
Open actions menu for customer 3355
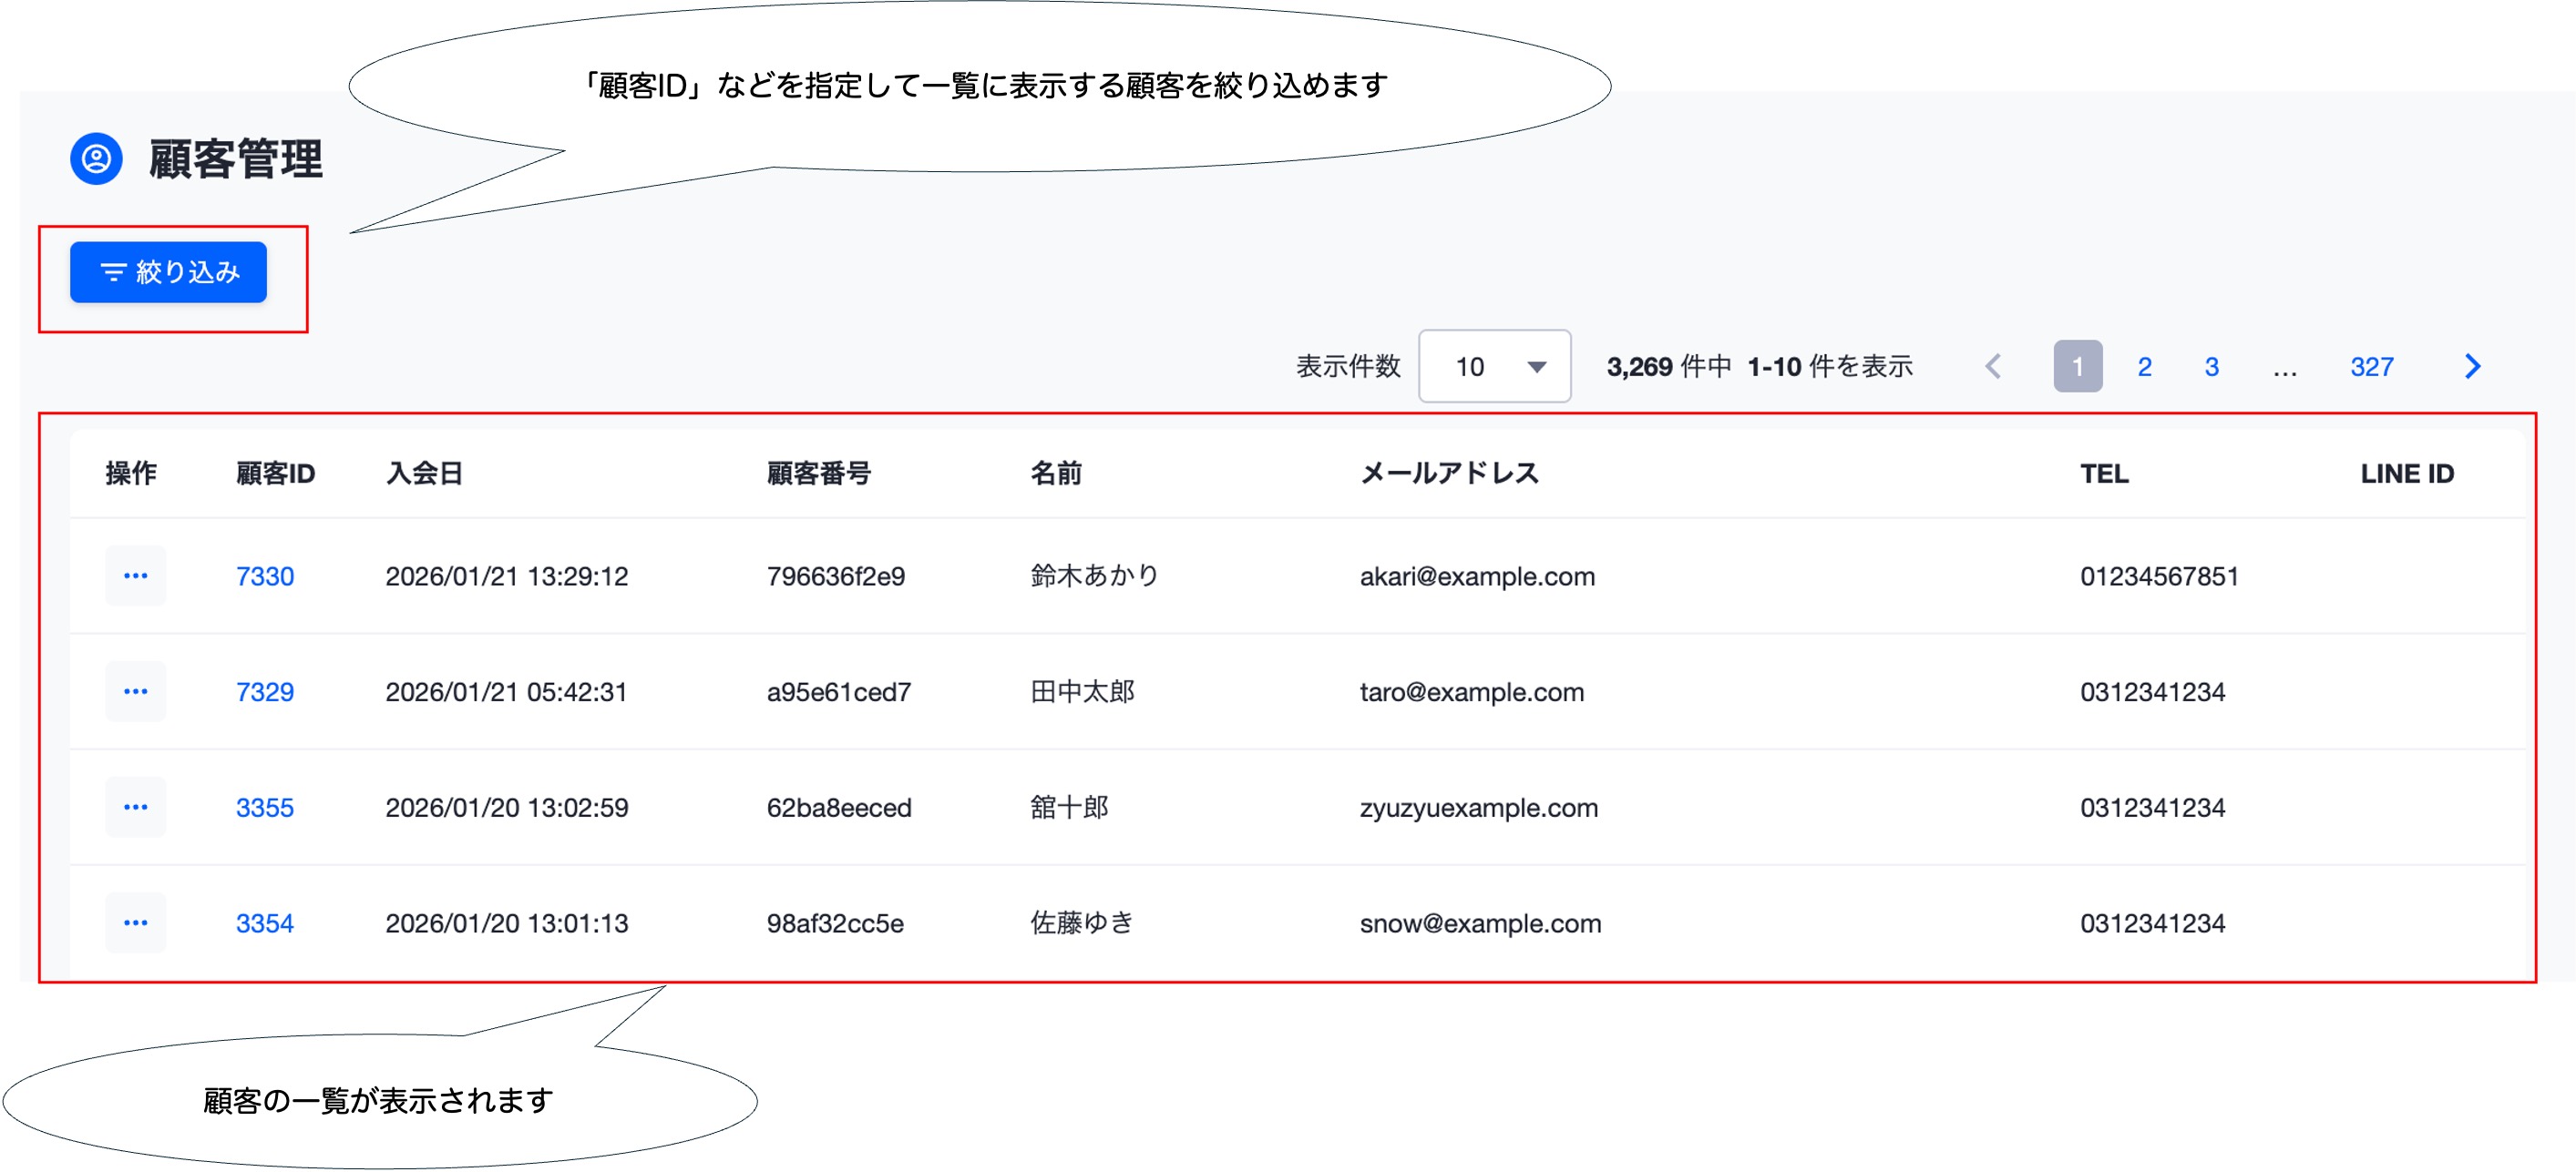point(136,808)
